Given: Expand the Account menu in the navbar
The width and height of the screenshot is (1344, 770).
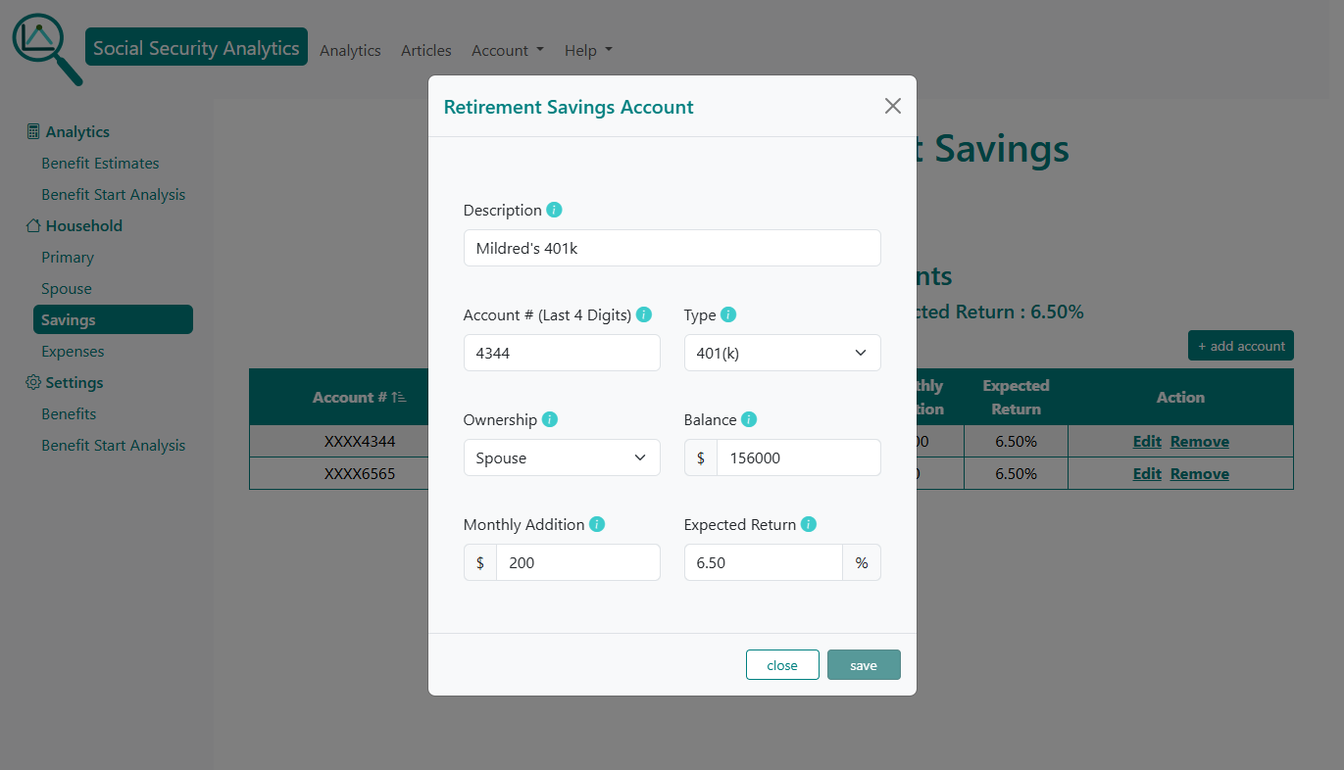Looking at the screenshot, I should click(507, 50).
